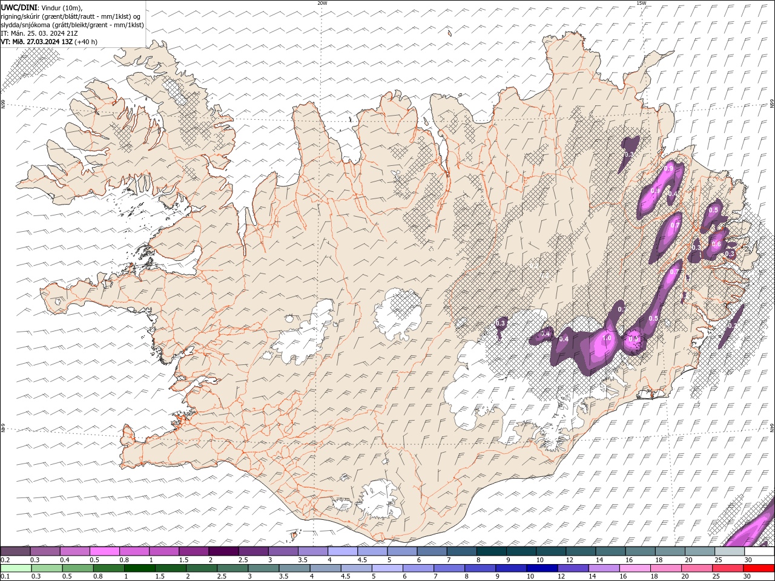Viewport: 775px width, 581px height.
Task: Click the 'IT: Mán. 25. 03. 2024 21Z' line
Action: click(39, 33)
